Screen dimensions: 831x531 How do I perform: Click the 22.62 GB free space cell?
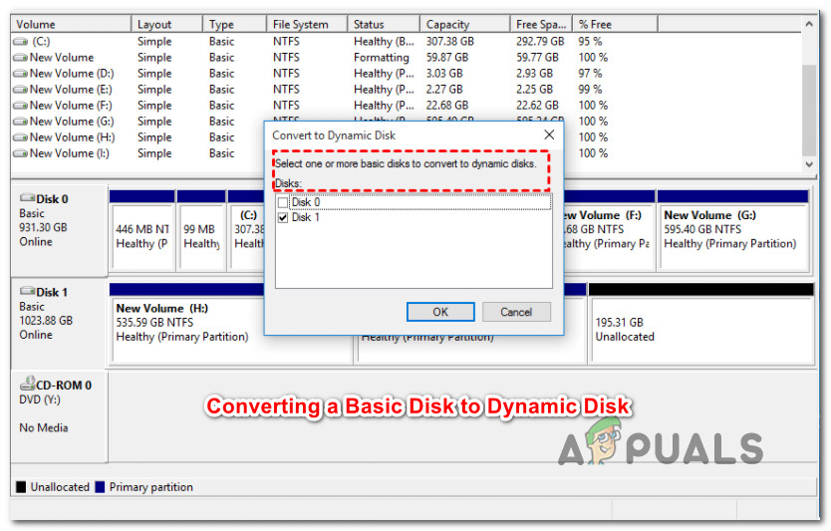click(537, 106)
